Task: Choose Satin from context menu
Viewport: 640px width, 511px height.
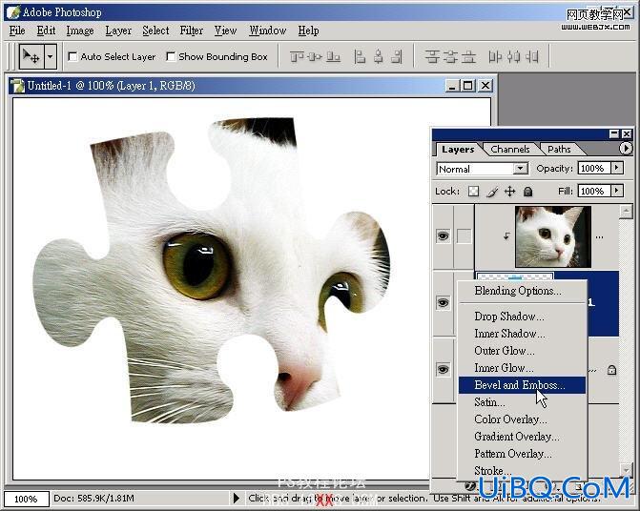Action: 523,402
